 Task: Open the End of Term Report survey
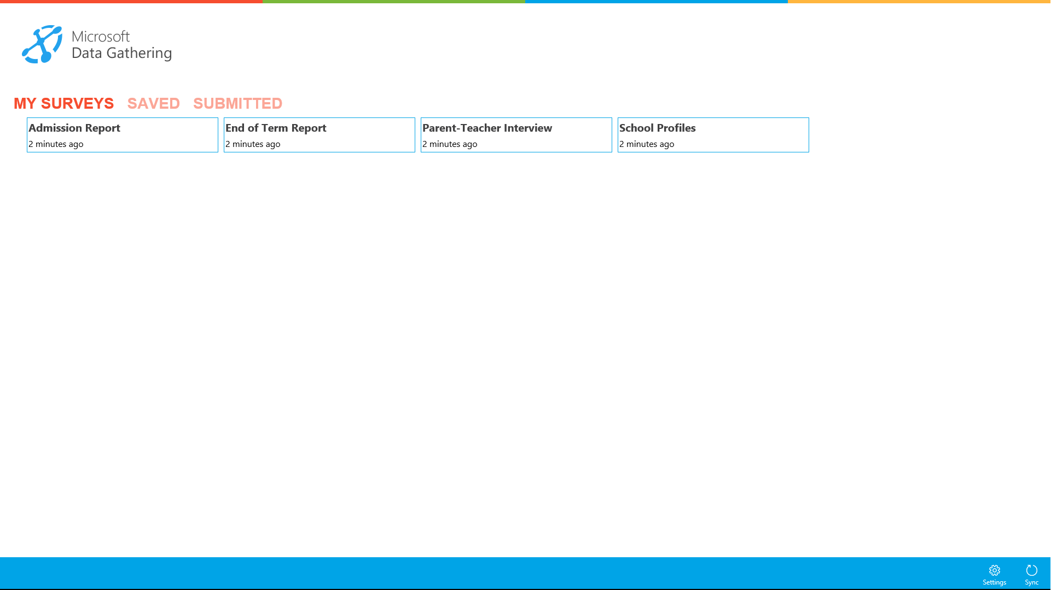pyautogui.click(x=319, y=134)
